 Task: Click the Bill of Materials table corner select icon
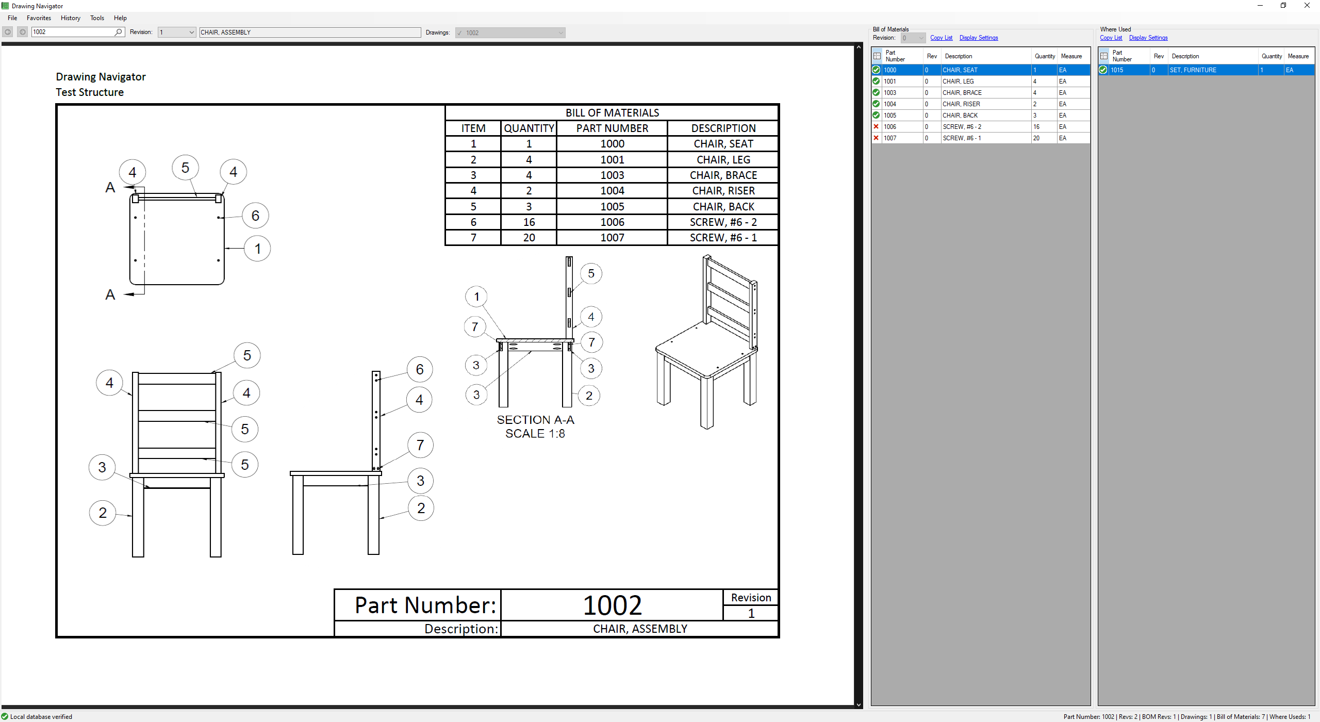[877, 56]
